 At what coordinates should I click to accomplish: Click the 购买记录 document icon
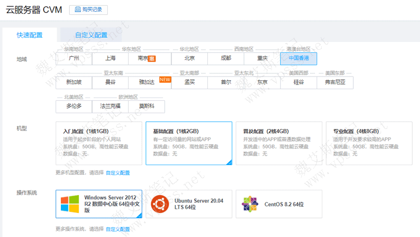tap(78, 9)
